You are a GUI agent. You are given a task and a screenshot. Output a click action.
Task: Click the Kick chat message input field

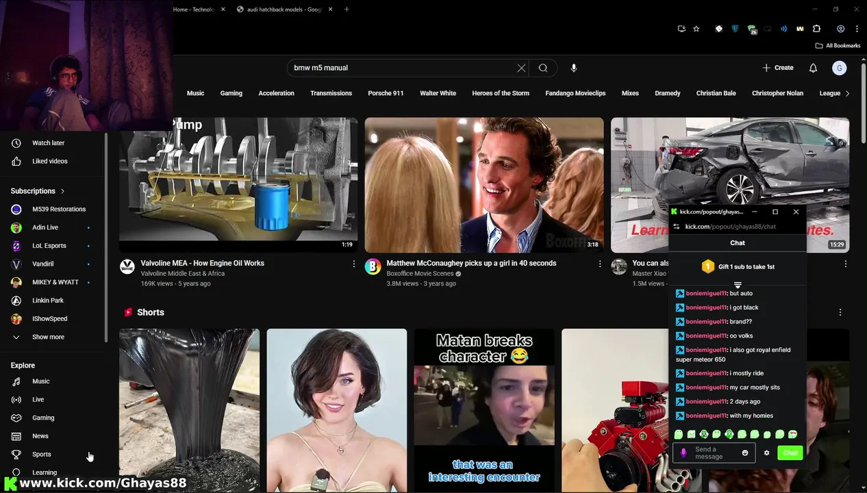(x=714, y=453)
